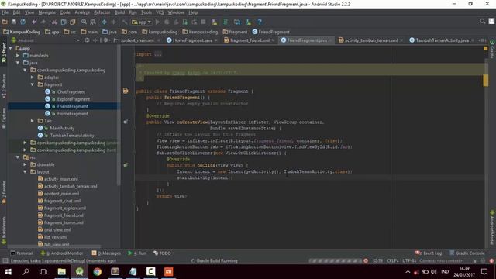Collapse the app module node
Image resolution: width=496 pixels, height=279 pixels.
pos(11,48)
